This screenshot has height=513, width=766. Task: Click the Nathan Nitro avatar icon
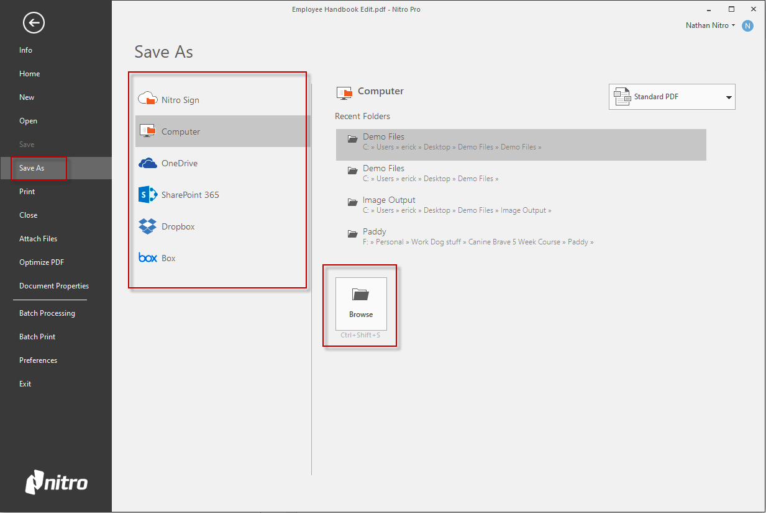point(747,25)
